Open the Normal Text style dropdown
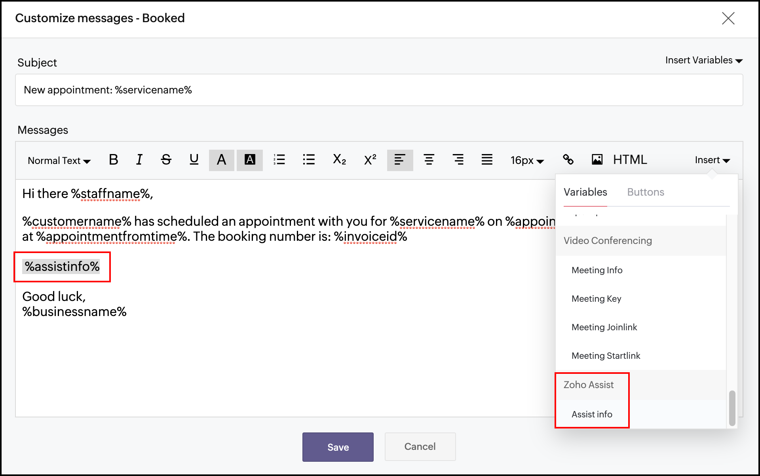 [x=59, y=161]
